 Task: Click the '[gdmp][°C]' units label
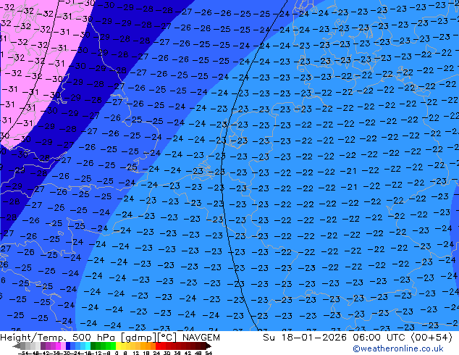click(x=149, y=338)
